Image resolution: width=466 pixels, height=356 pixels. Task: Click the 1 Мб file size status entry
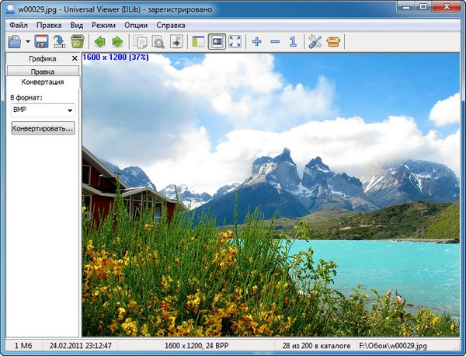(24, 346)
